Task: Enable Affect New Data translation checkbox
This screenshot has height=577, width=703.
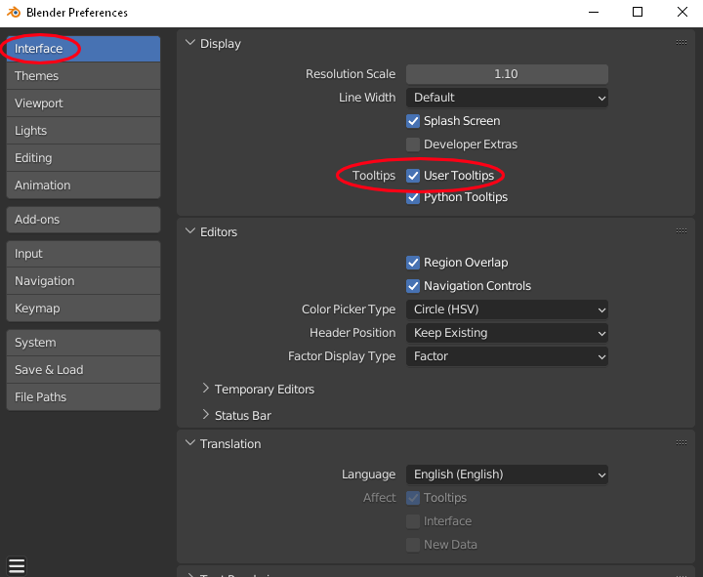Action: click(413, 544)
